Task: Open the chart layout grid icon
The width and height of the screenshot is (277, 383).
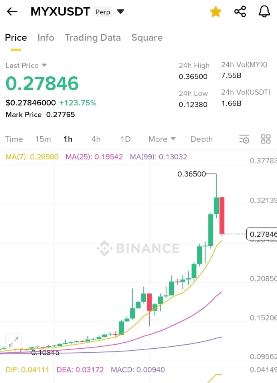Action: (266, 139)
